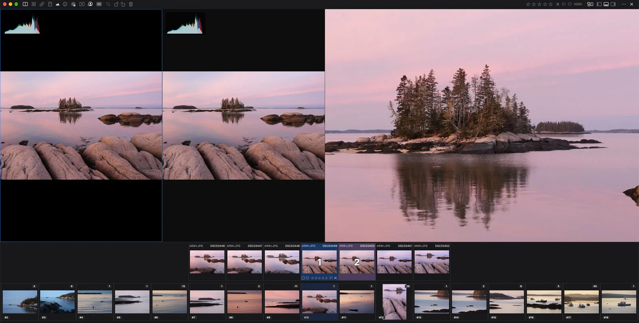Select thumbnail DSC03452
This screenshot has height=323, width=639.
pyautogui.click(x=432, y=262)
